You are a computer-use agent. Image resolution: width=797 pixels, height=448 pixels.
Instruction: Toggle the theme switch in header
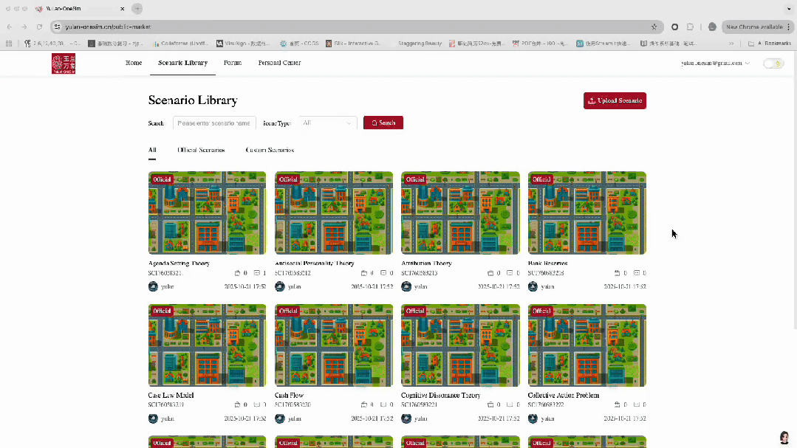tap(773, 63)
